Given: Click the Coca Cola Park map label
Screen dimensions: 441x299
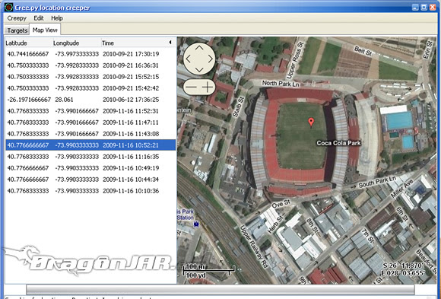Looking at the screenshot, I should pyautogui.click(x=338, y=143).
